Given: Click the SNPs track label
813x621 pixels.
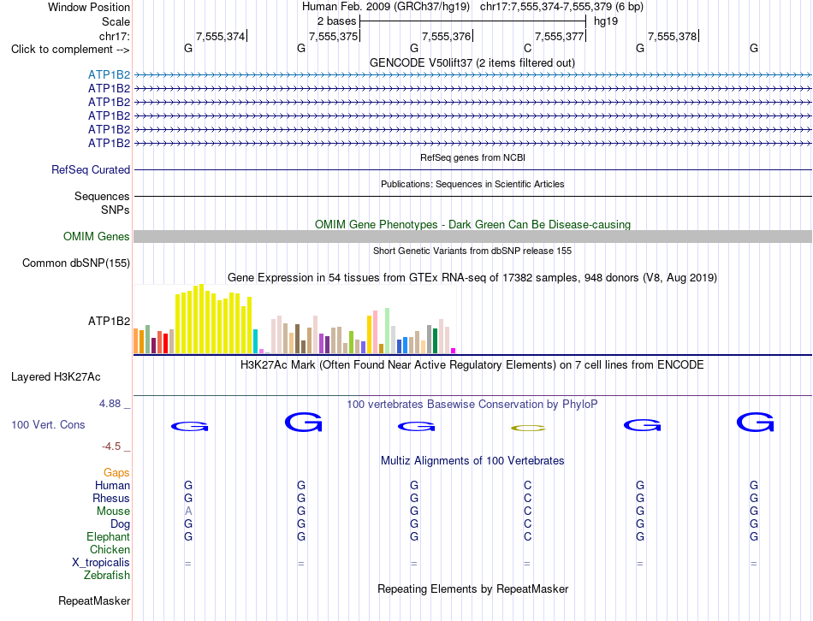Looking at the screenshot, I should [x=116, y=210].
